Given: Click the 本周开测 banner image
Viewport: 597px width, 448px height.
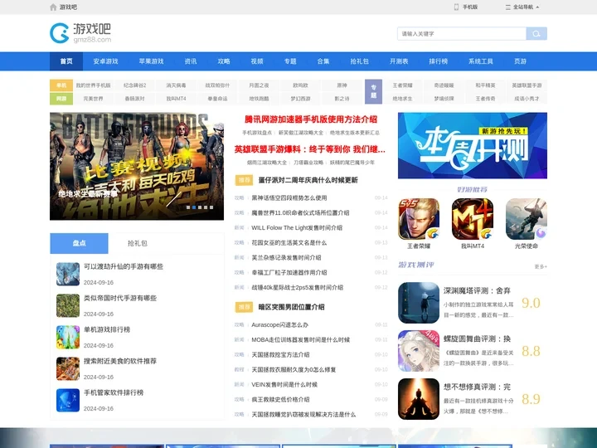Looking at the screenshot, I should tap(473, 145).
